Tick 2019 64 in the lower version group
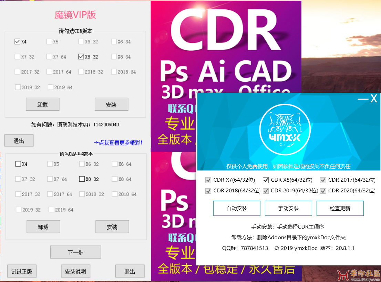 coord(51,210)
